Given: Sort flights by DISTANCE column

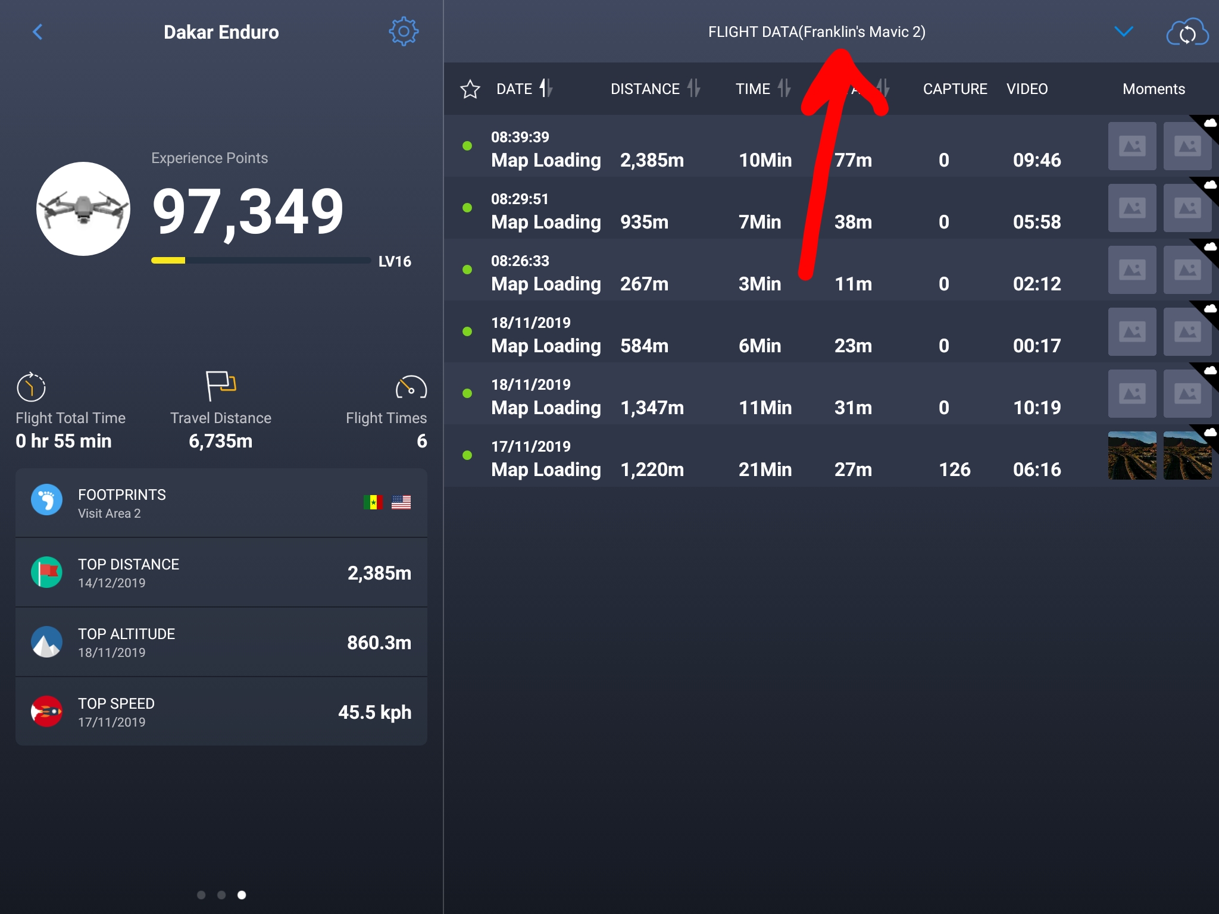Looking at the screenshot, I should click(655, 89).
